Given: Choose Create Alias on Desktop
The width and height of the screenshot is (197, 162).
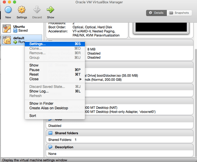Looking at the screenshot, I should coord(55,108).
